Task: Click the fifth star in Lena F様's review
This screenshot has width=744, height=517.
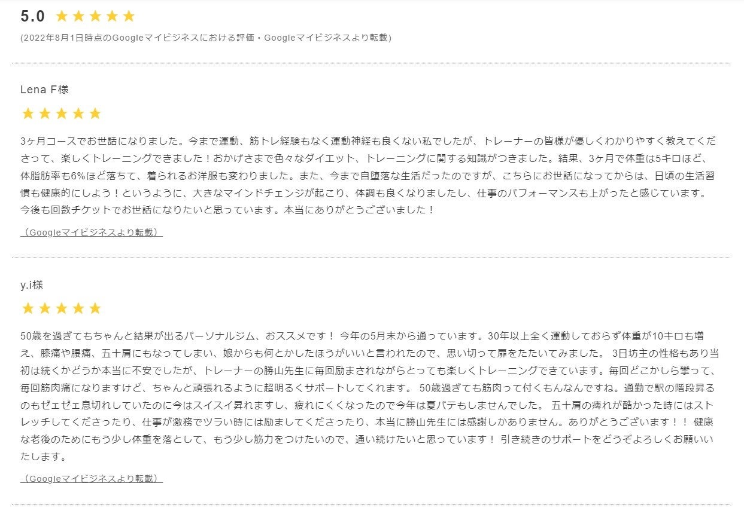Action: pyautogui.click(x=95, y=114)
